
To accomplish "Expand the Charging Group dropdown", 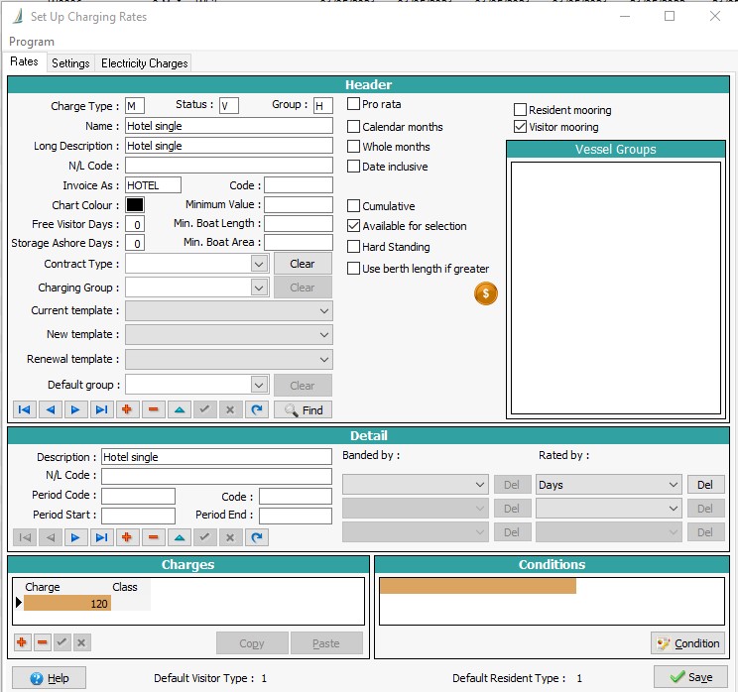I will pyautogui.click(x=258, y=288).
